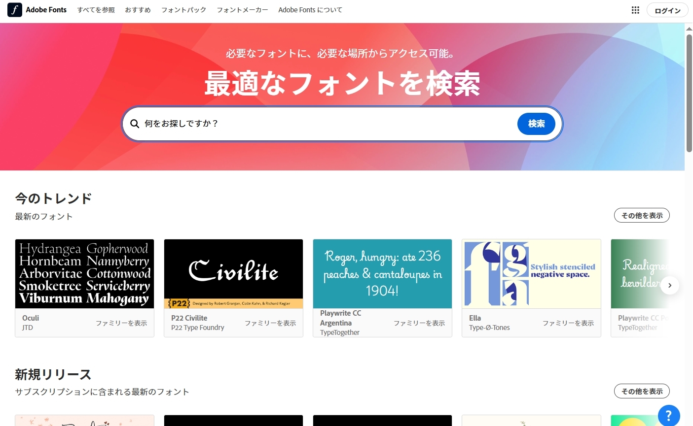The height and width of the screenshot is (426, 693).
Task: Click the page vertical scrollbar thumb
Action: click(689, 93)
